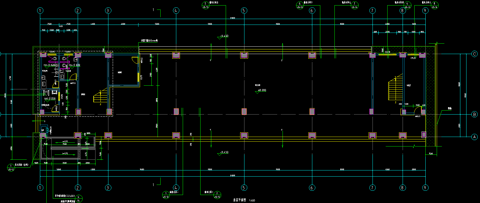Click the grid axis bubble labeled C

coord(474,54)
